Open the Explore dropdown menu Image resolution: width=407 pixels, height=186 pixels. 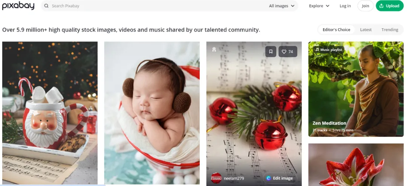[x=319, y=6]
